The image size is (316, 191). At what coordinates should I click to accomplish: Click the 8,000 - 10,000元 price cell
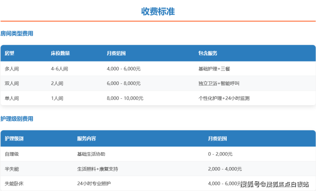pos(125,98)
